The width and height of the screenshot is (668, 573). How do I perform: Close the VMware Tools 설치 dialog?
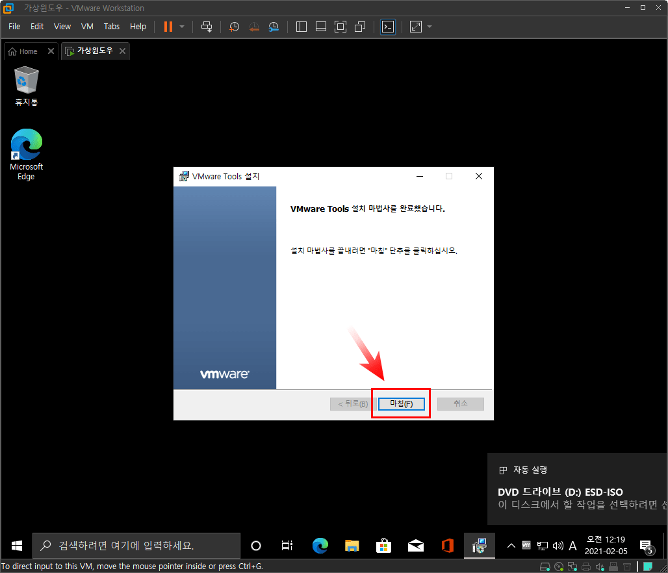point(479,176)
